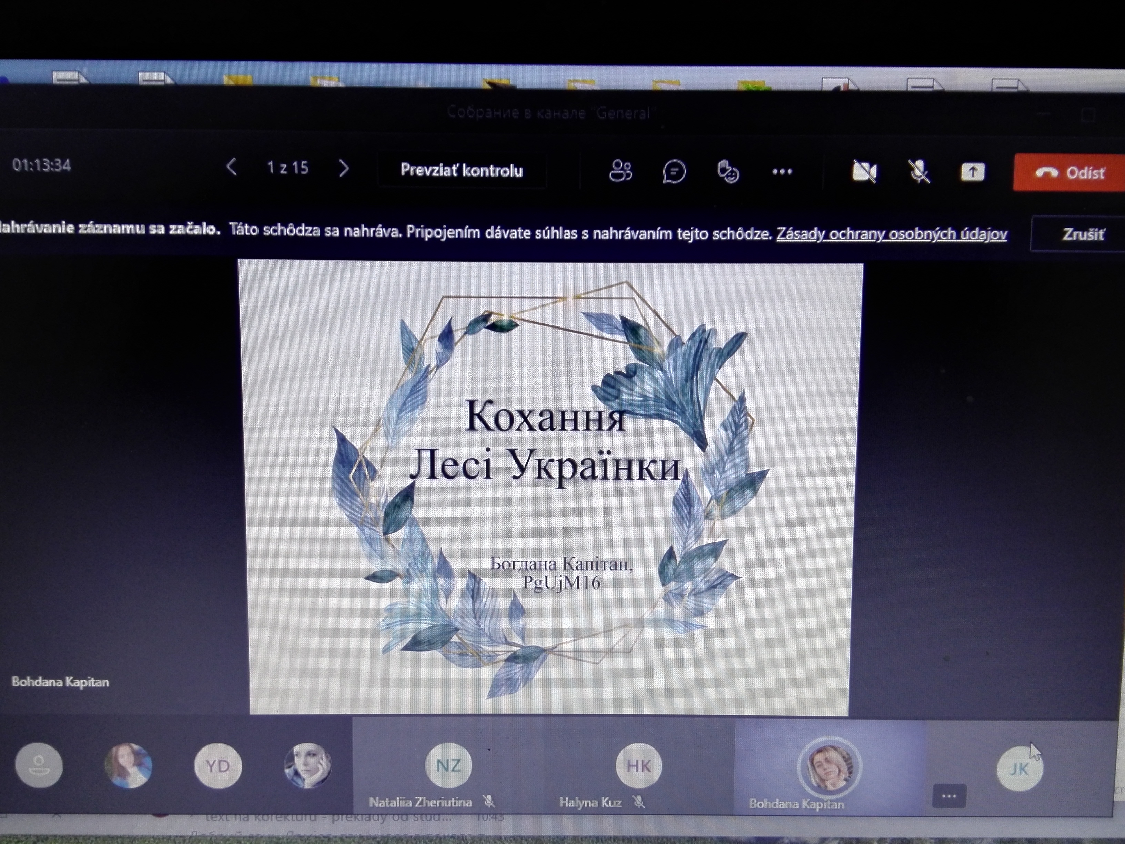Screen dimensions: 1125x844
Task: Go to the previous slide arrow
Action: (x=231, y=167)
